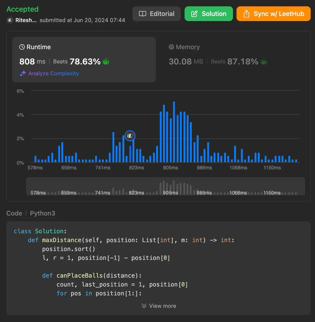315x322 pixels.
Task: Click the user avatar next to Ritesh
Action: point(10,20)
